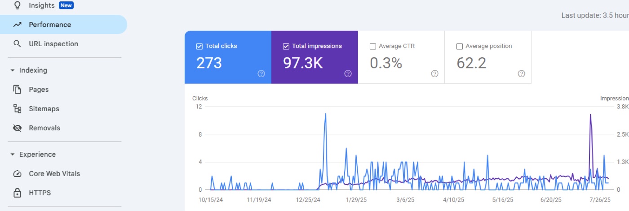Click the New badge beside Insights
629x211 pixels.
(66, 5)
